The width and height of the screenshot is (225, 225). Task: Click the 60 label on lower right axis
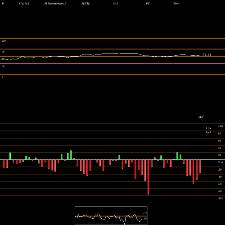pyautogui.click(x=219, y=141)
